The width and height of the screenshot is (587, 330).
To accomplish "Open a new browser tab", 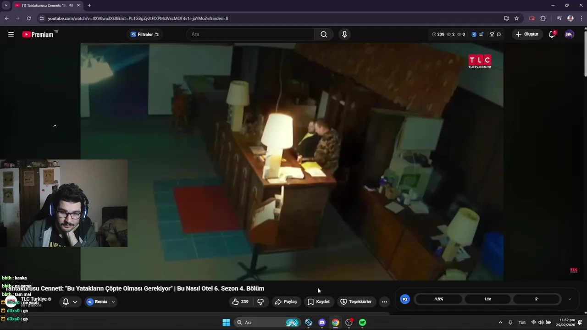I will point(89,5).
